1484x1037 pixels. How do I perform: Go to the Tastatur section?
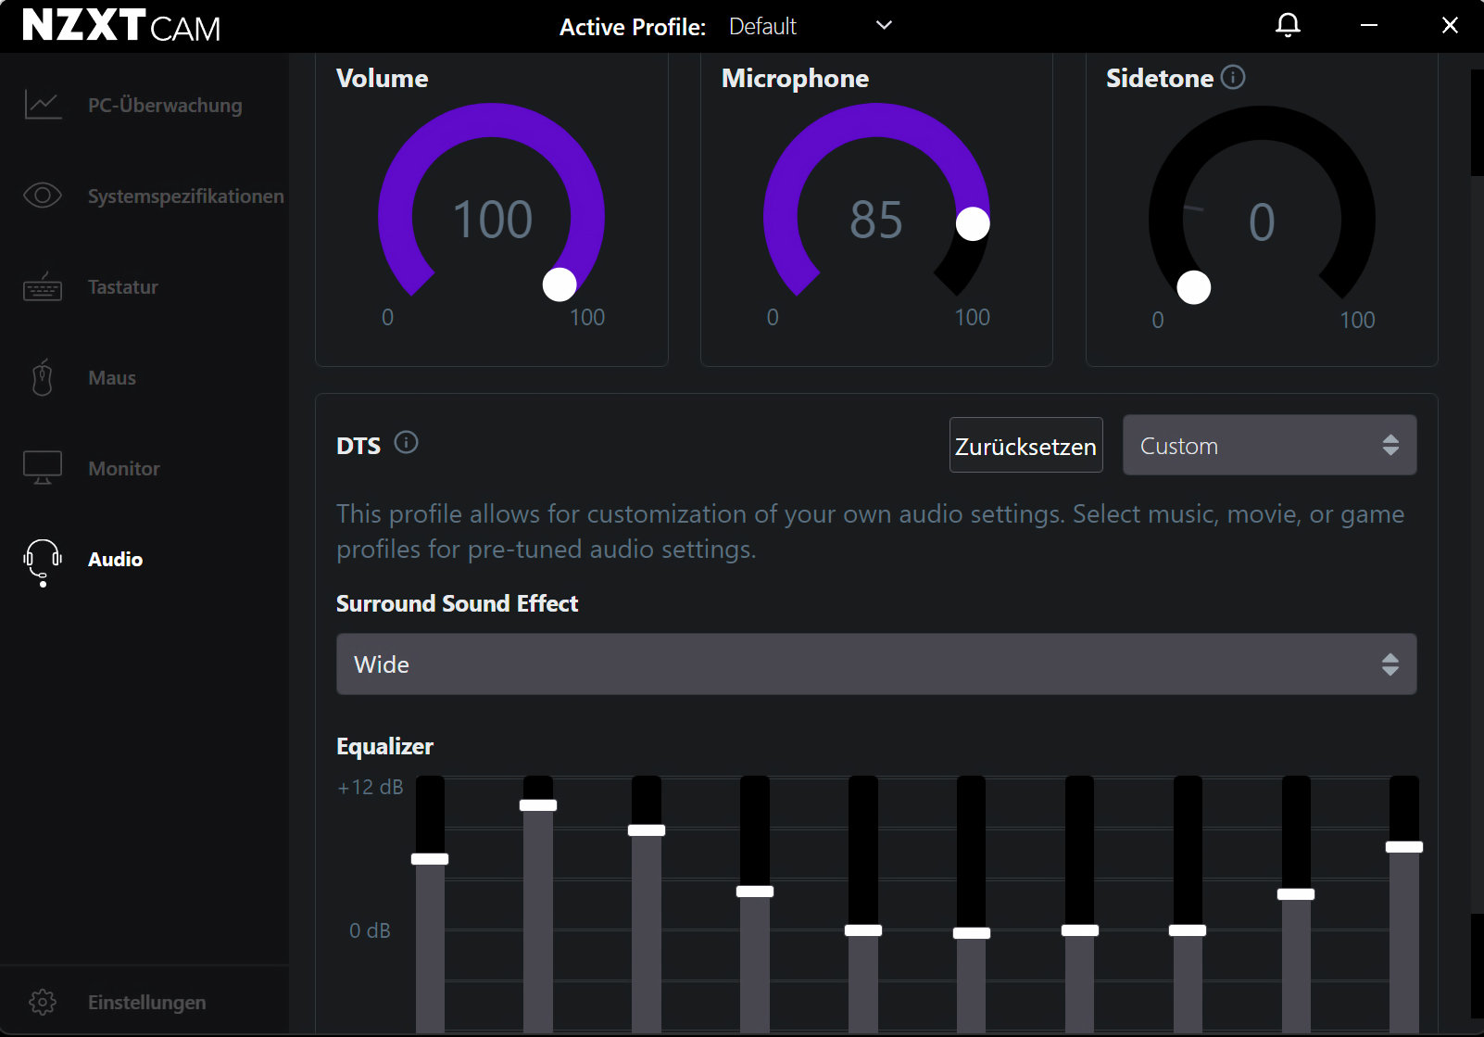(x=123, y=286)
